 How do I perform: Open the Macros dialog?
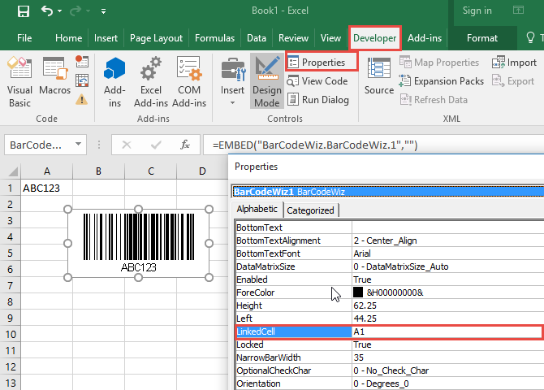pyautogui.click(x=55, y=76)
